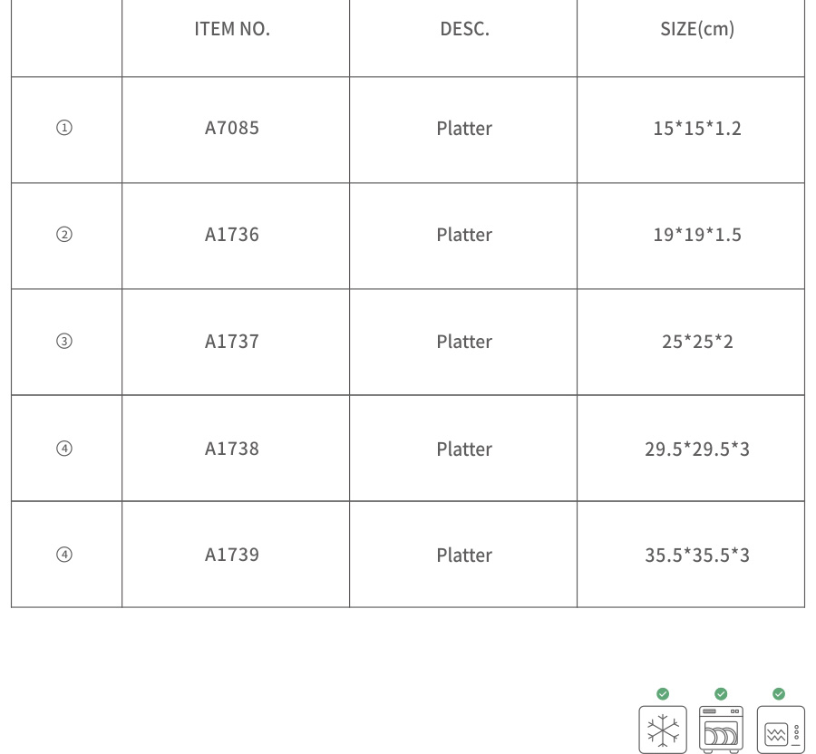
Task: Click the circled number 1 marker
Action: pos(64,128)
